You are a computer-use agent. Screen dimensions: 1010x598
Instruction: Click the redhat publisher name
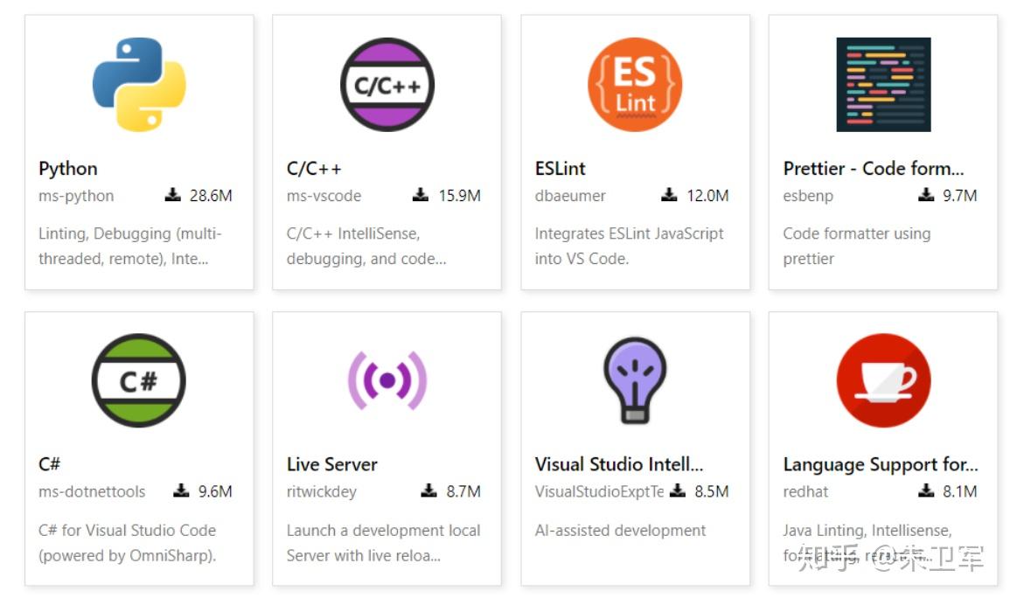pyautogui.click(x=805, y=492)
